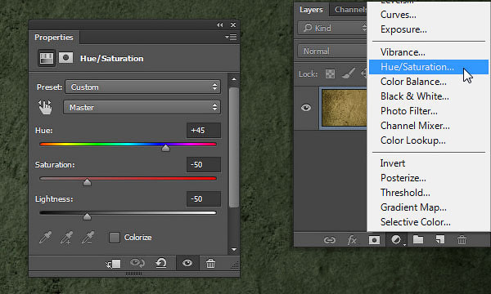The image size is (491, 294).
Task: Open the Normal blend mode dropdown
Action: click(332, 51)
